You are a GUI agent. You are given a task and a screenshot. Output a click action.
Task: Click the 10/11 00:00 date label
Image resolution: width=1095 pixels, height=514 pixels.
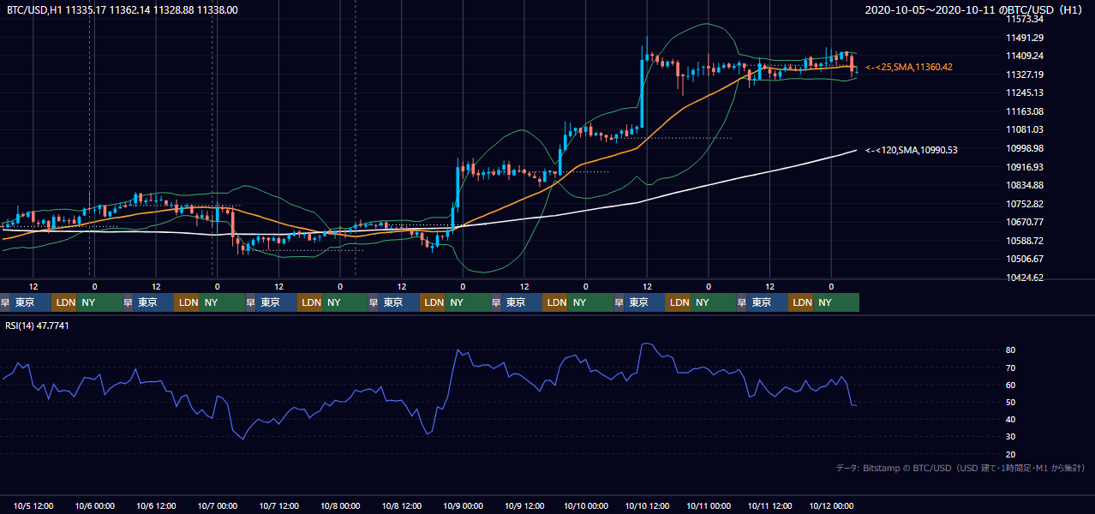click(709, 506)
